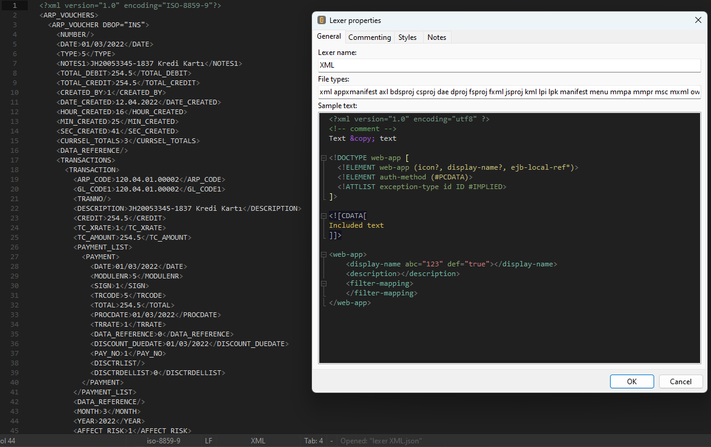
Task: Cancel the lexer properties changes
Action: pyautogui.click(x=680, y=381)
